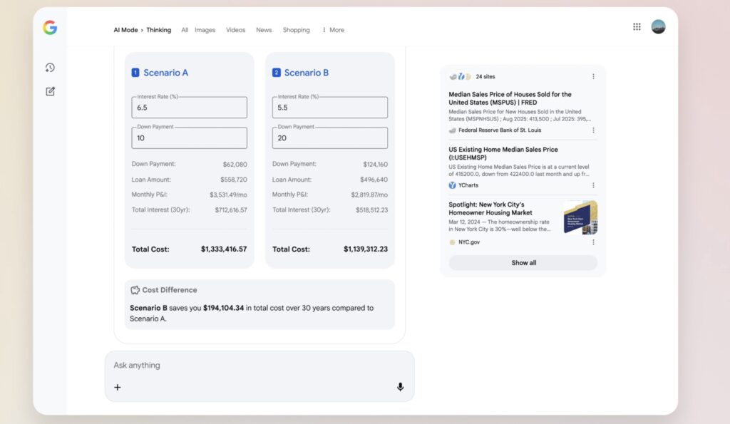Switch to the Images tab

(x=205, y=30)
